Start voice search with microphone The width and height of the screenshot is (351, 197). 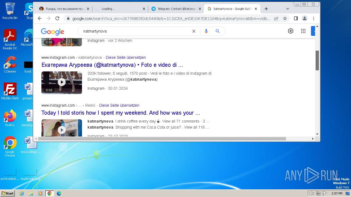[206, 31]
